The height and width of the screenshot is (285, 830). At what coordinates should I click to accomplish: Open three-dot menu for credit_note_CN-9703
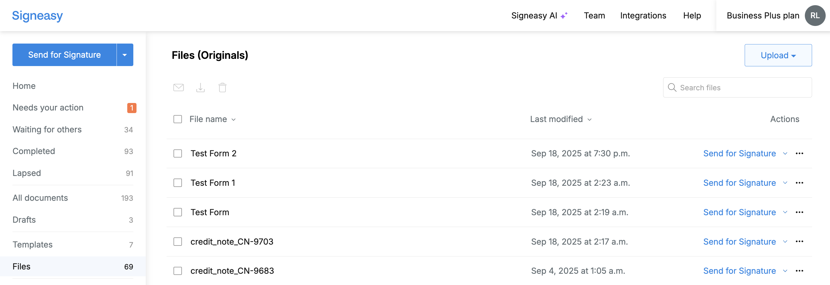(x=799, y=242)
